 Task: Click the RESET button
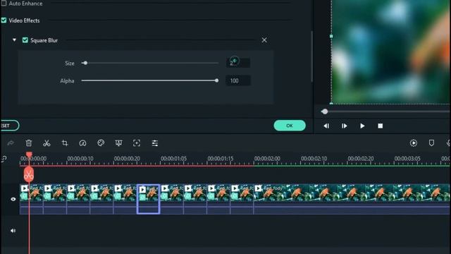[9, 126]
